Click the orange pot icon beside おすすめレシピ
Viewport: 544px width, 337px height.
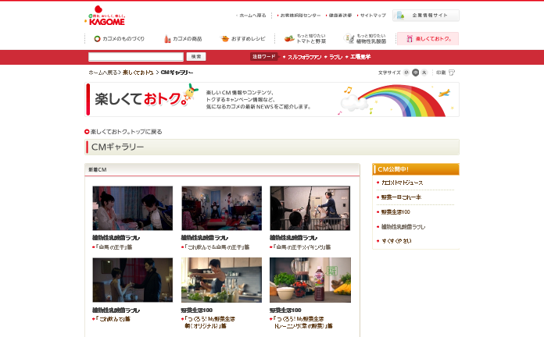[x=225, y=38]
